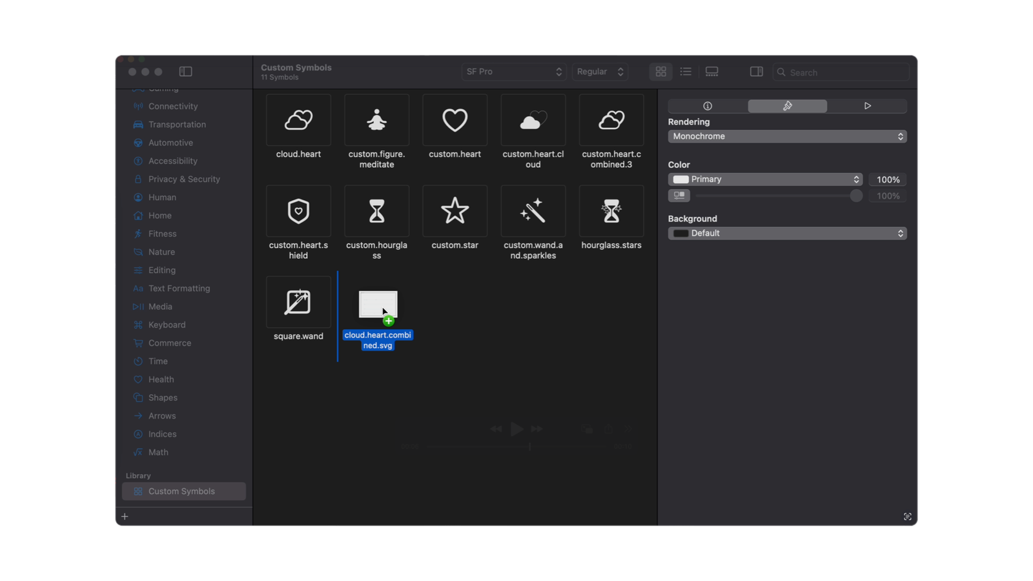
Task: Open the gallery view icon
Action: [x=711, y=72]
